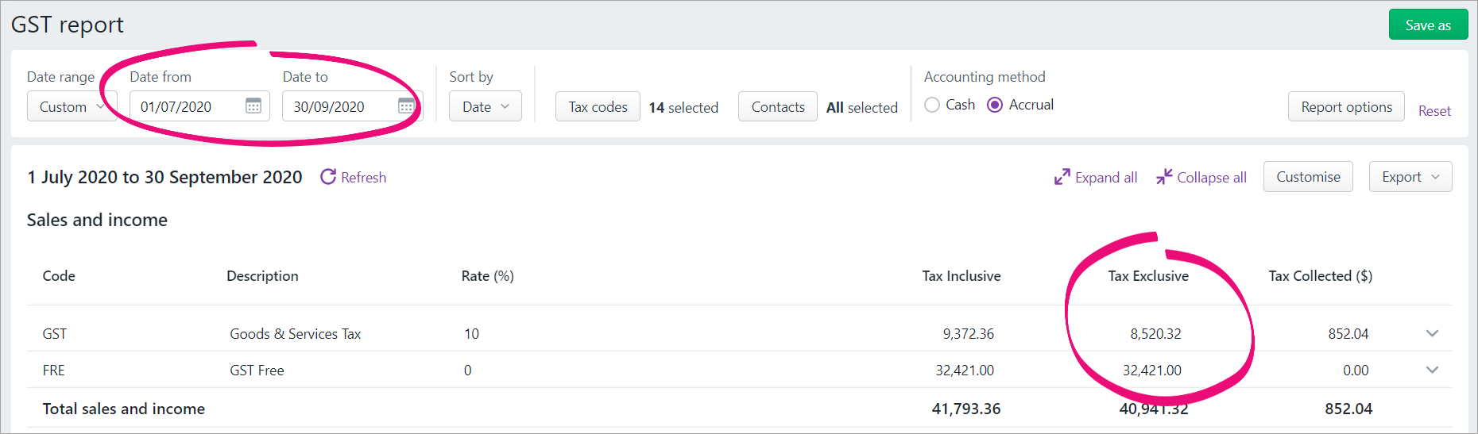Open the Sort by Date dropdown
1478x434 pixels.
(485, 106)
